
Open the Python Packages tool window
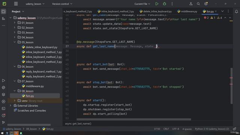[3, 94]
